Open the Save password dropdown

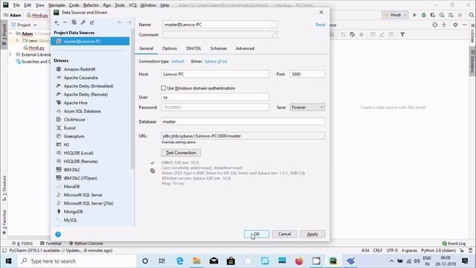[x=307, y=107]
